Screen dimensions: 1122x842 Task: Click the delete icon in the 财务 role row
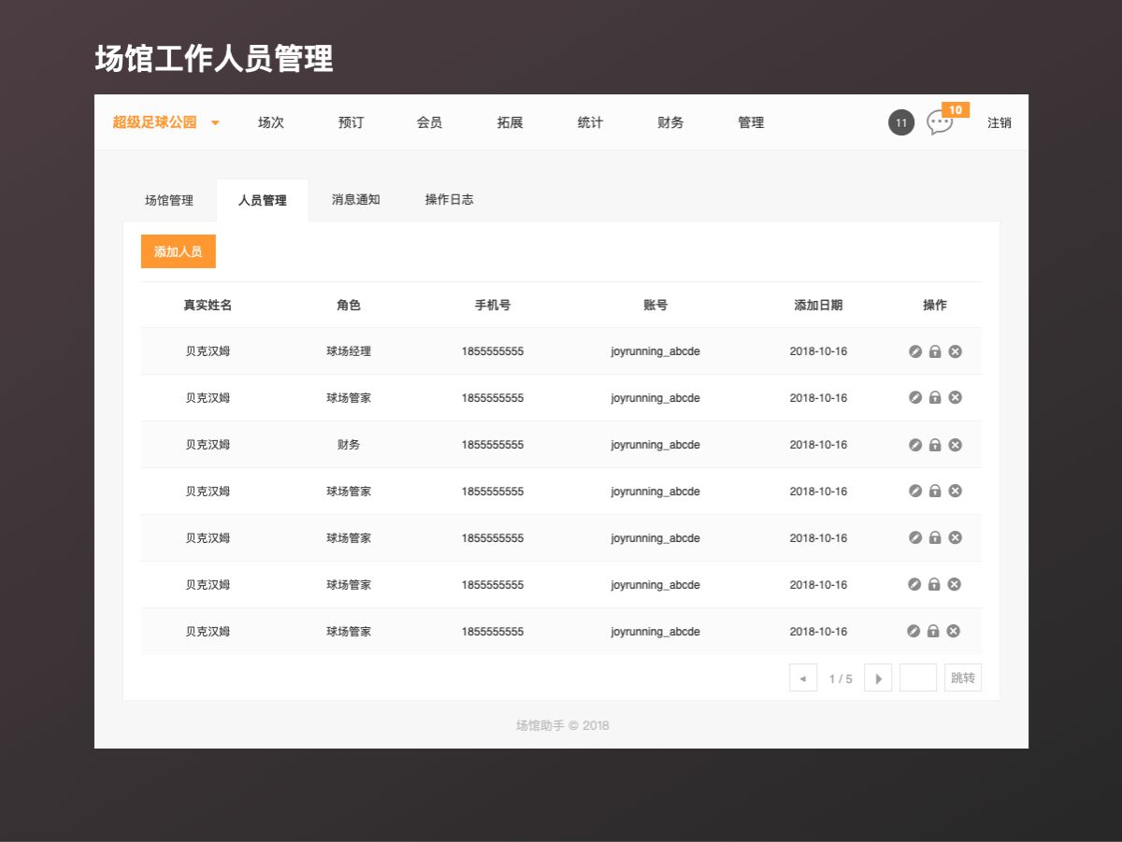[955, 445]
